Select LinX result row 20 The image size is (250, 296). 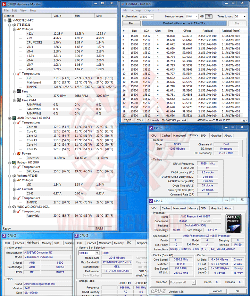[182, 115]
